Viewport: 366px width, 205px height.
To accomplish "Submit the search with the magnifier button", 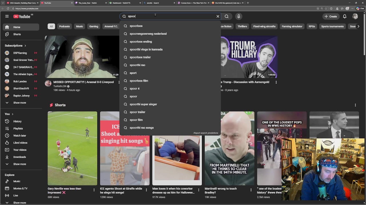I will [x=226, y=17].
